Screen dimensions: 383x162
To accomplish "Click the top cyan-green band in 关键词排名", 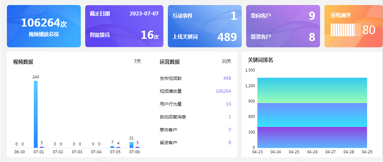I will 312,90.
